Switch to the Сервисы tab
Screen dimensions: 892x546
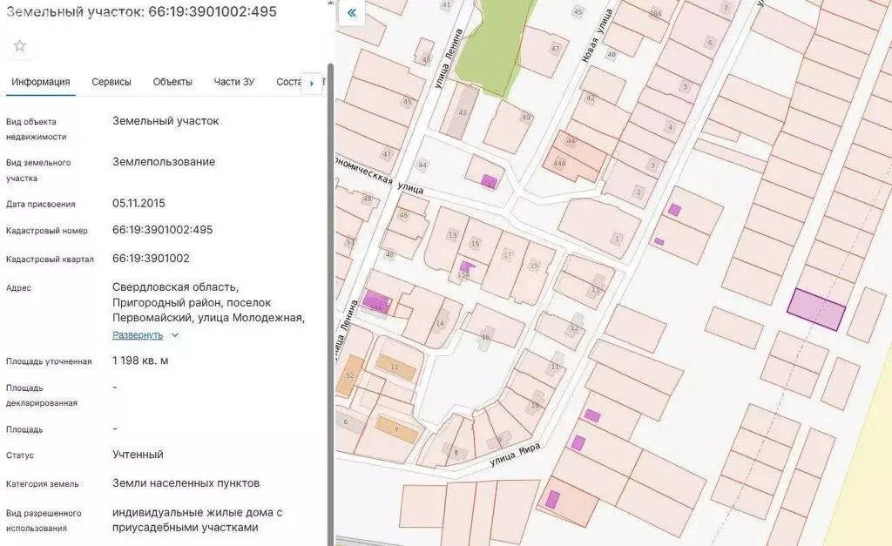(111, 82)
